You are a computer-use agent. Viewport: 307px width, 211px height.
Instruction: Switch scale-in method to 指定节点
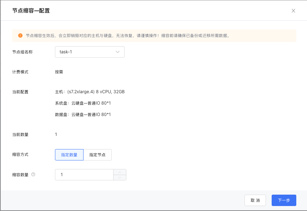click(x=97, y=155)
